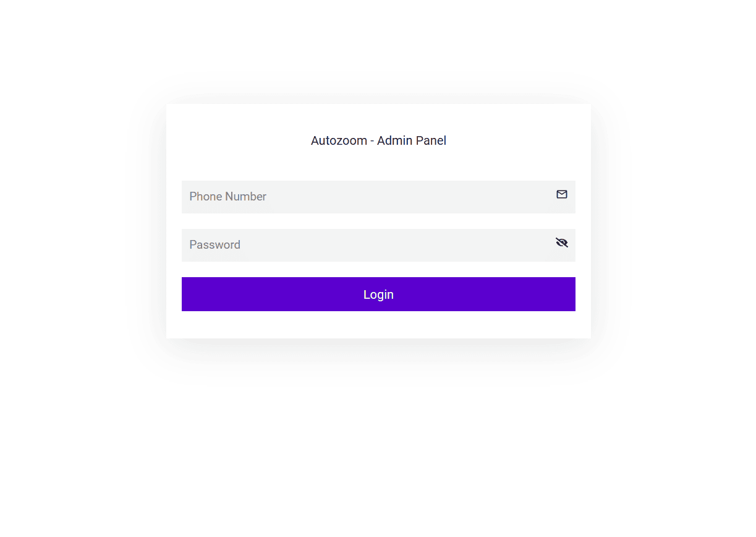Place cursor in the Phone Number box
The image size is (756, 537).
tap(371, 197)
